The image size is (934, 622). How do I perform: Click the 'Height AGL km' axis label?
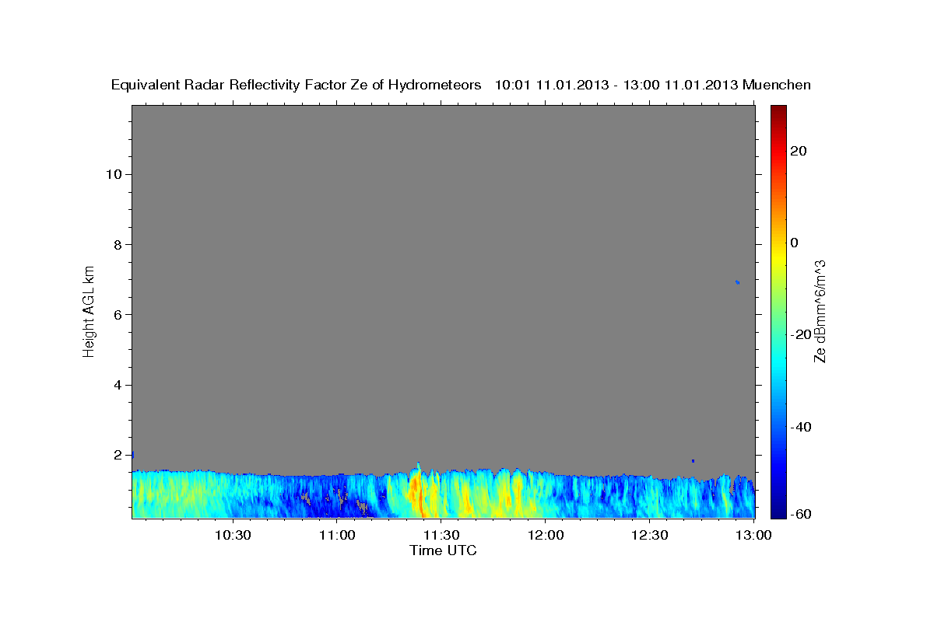[90, 310]
